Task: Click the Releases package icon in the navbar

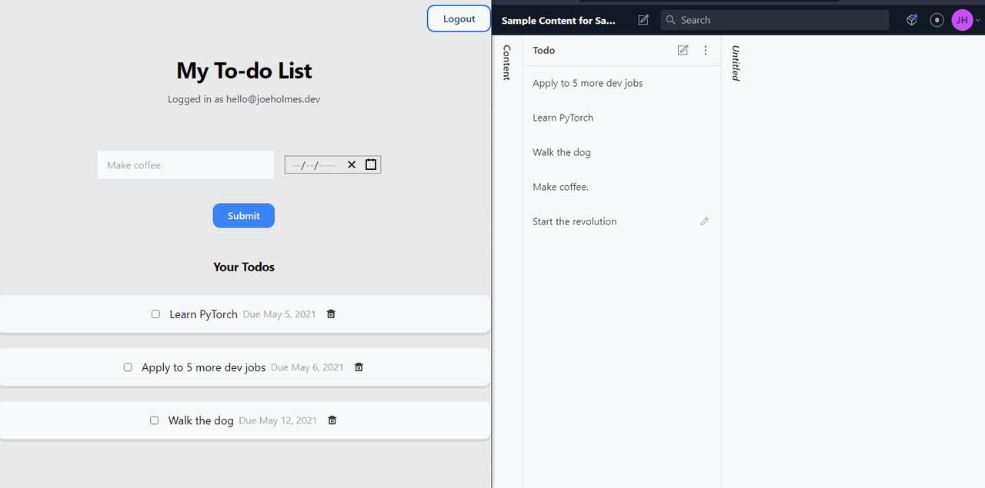Action: pyautogui.click(x=911, y=19)
